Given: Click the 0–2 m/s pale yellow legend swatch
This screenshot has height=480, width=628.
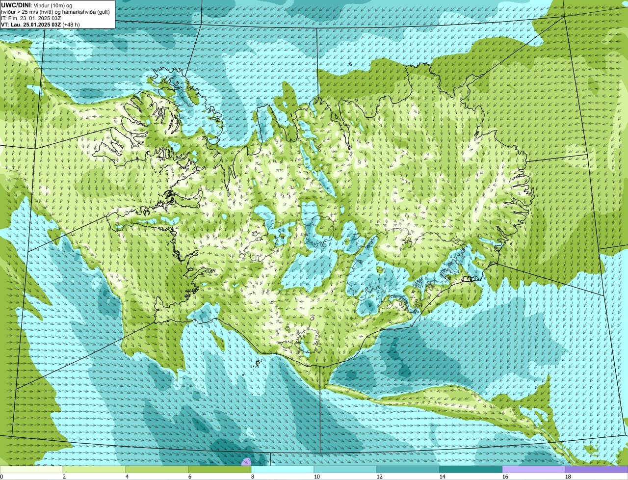Looking at the screenshot, I should (31, 470).
